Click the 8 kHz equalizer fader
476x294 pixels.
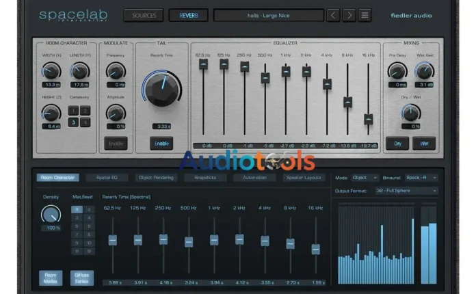(347, 103)
